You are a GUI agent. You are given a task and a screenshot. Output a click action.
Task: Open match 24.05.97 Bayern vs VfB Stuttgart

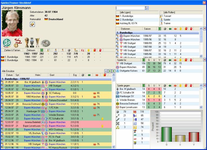(x=56, y=86)
